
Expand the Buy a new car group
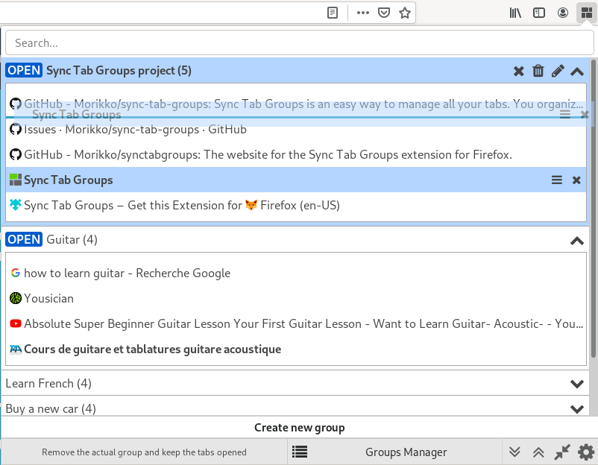click(x=577, y=409)
